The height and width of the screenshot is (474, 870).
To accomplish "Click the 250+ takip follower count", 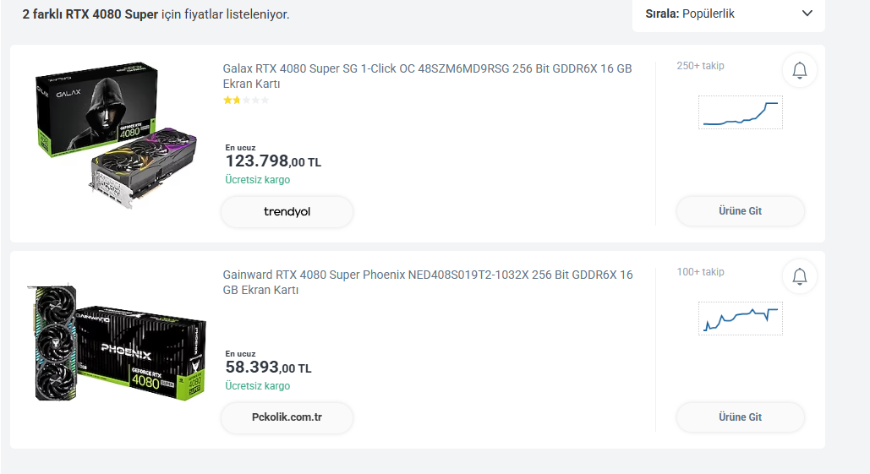I will click(x=700, y=66).
